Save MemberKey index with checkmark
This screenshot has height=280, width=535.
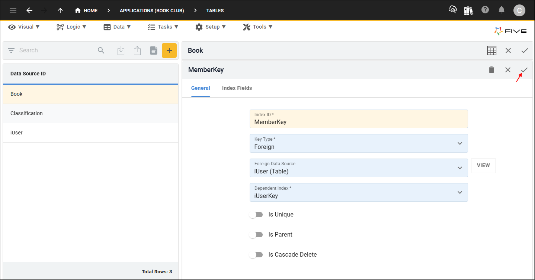(x=524, y=70)
